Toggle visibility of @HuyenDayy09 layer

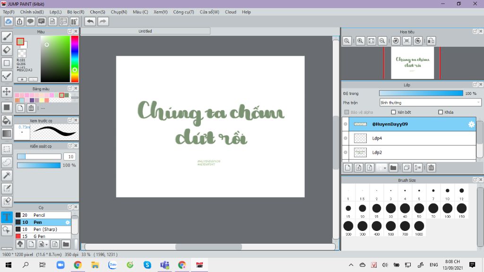[x=346, y=124]
